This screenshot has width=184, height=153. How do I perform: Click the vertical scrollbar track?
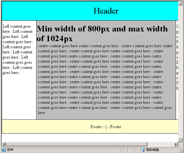(180, 71)
